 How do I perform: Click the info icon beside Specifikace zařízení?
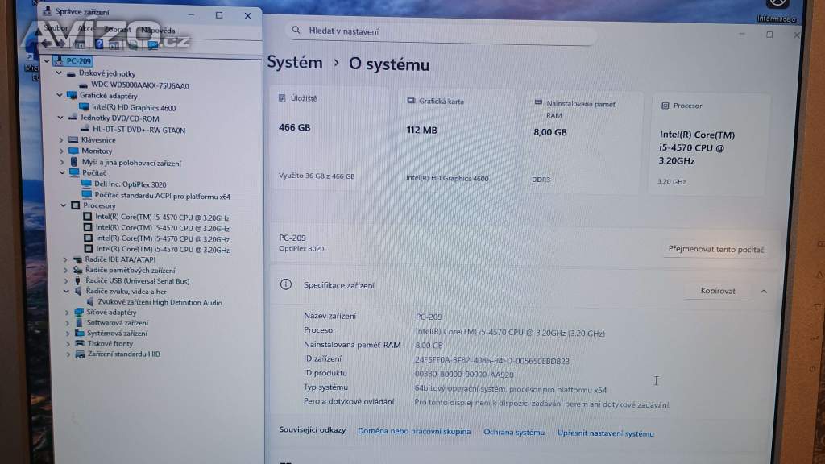point(285,284)
